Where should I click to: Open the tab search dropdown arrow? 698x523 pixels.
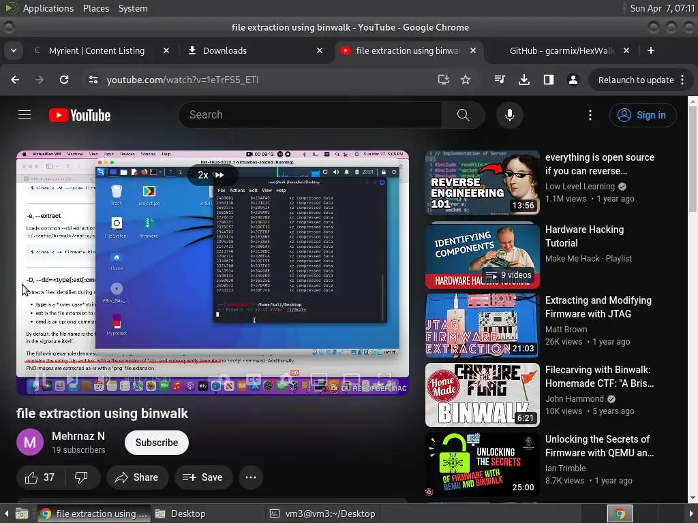tap(14, 50)
